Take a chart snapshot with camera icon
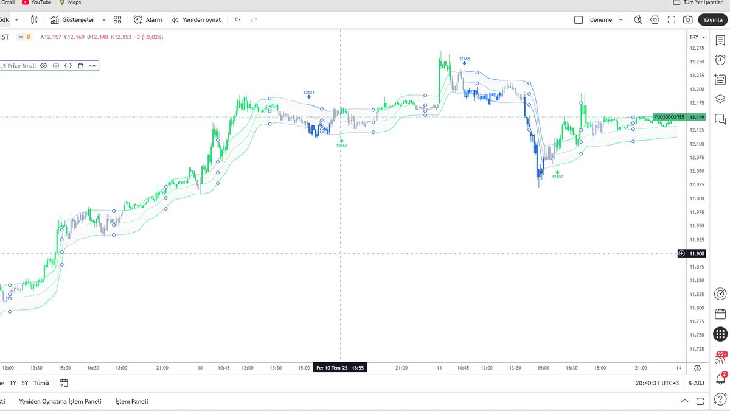The width and height of the screenshot is (730, 411). [x=687, y=19]
